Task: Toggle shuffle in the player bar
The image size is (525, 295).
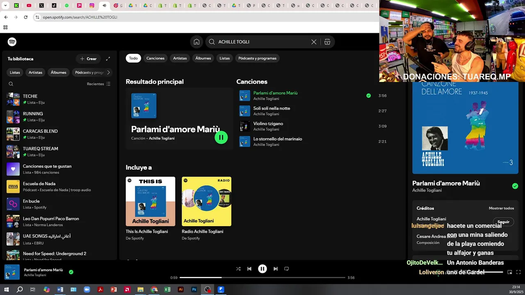Action: click(x=238, y=269)
